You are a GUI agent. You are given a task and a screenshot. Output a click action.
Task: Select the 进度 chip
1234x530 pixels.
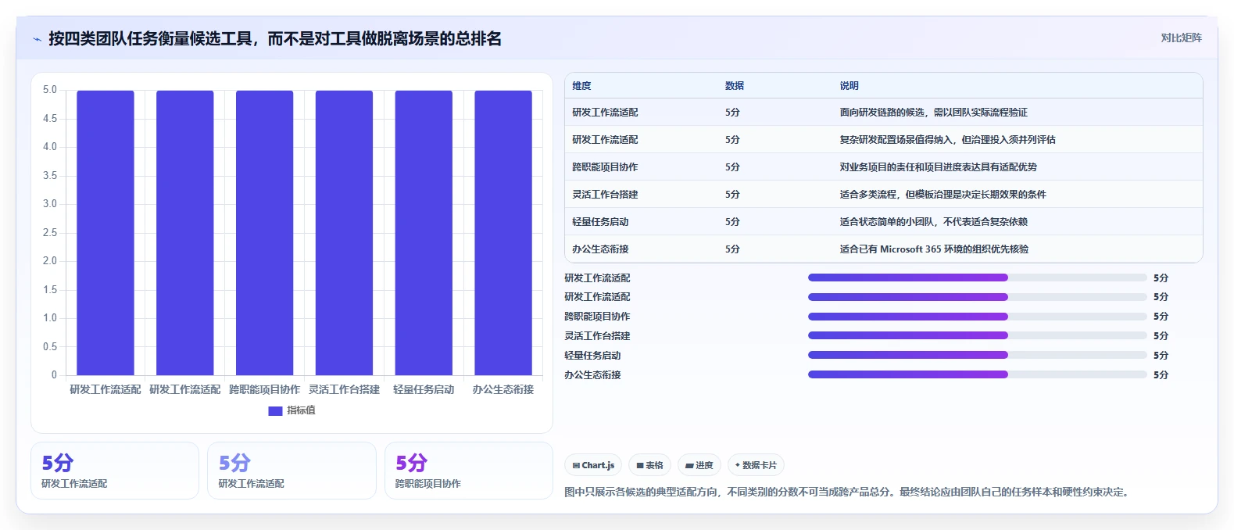coord(699,465)
